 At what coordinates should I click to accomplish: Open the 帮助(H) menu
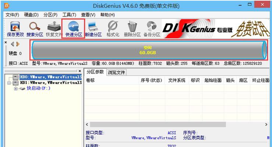(x=107, y=15)
